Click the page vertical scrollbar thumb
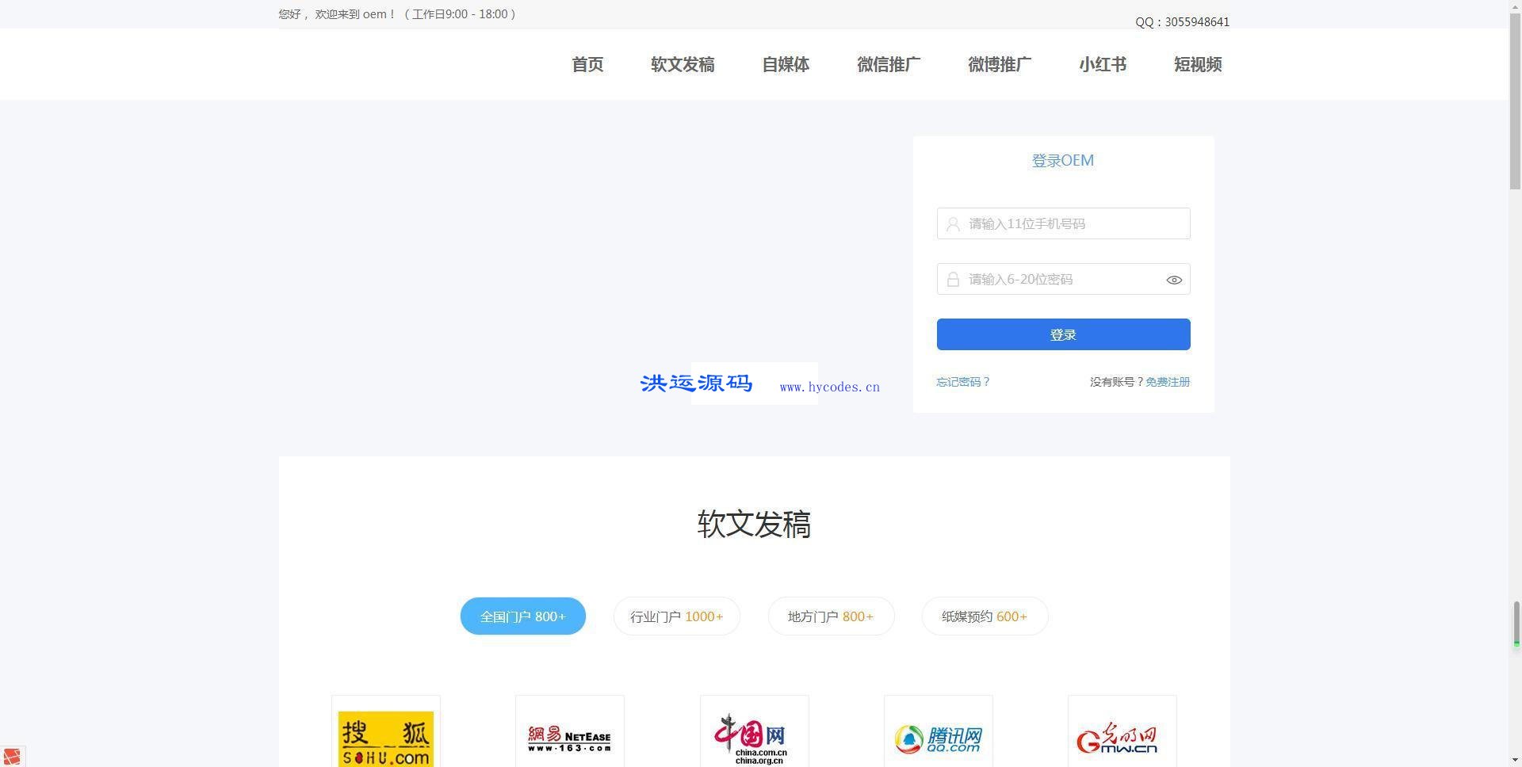The height and width of the screenshot is (767, 1522). click(x=1515, y=101)
